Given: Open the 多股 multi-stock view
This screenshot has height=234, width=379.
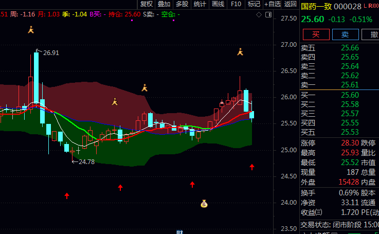Looking at the screenshot, I should [182, 4].
